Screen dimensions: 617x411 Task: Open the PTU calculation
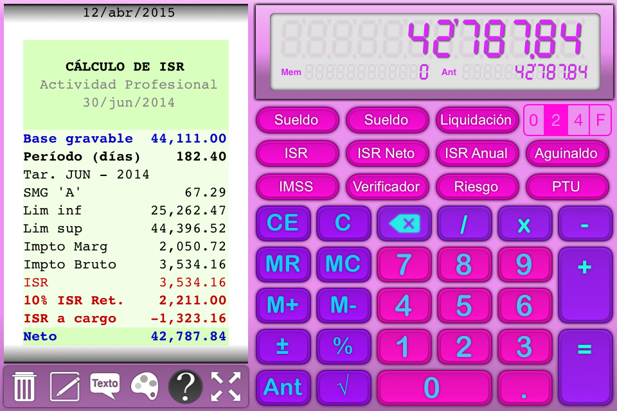click(x=567, y=187)
